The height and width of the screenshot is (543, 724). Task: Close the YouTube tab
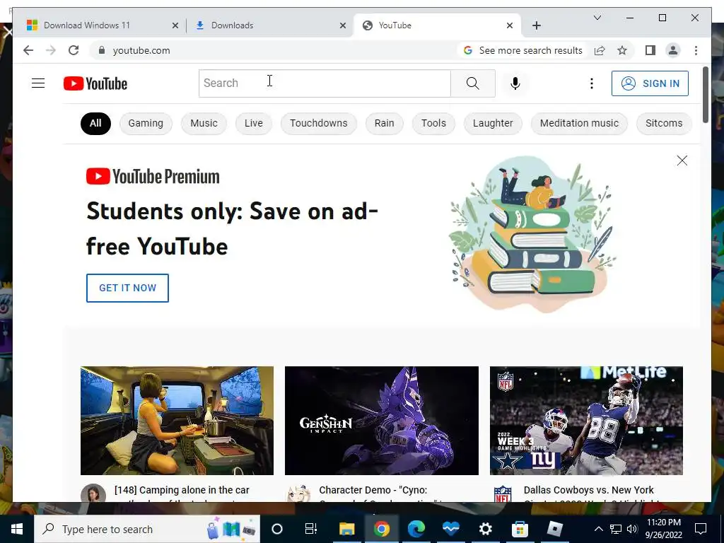pyautogui.click(x=510, y=25)
